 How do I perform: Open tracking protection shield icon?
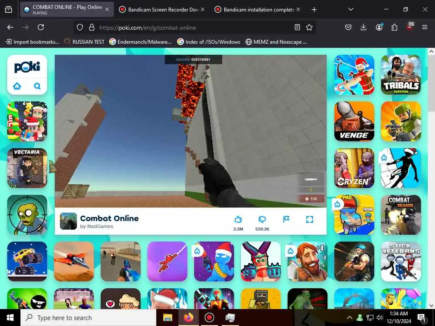[80, 27]
